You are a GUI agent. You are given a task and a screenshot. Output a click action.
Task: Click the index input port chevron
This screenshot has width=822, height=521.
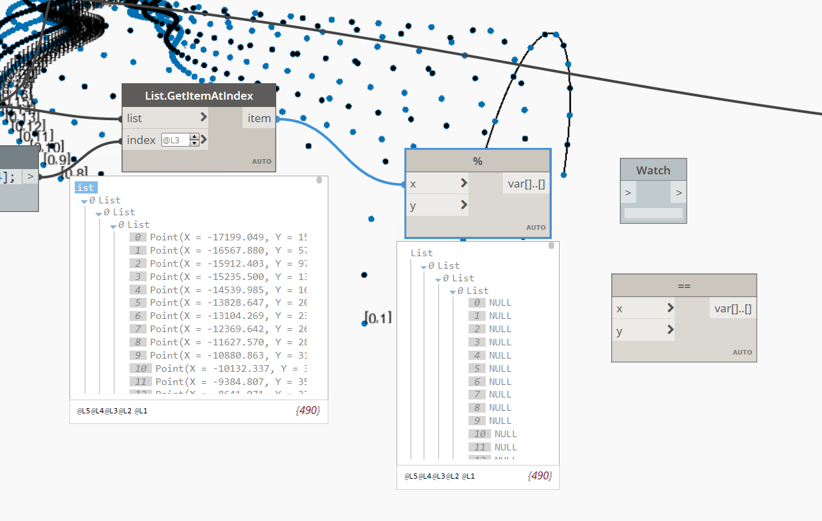204,139
